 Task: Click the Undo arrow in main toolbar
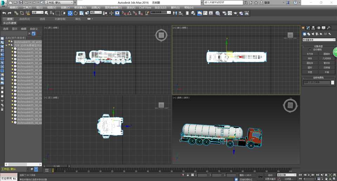coord(4,13)
